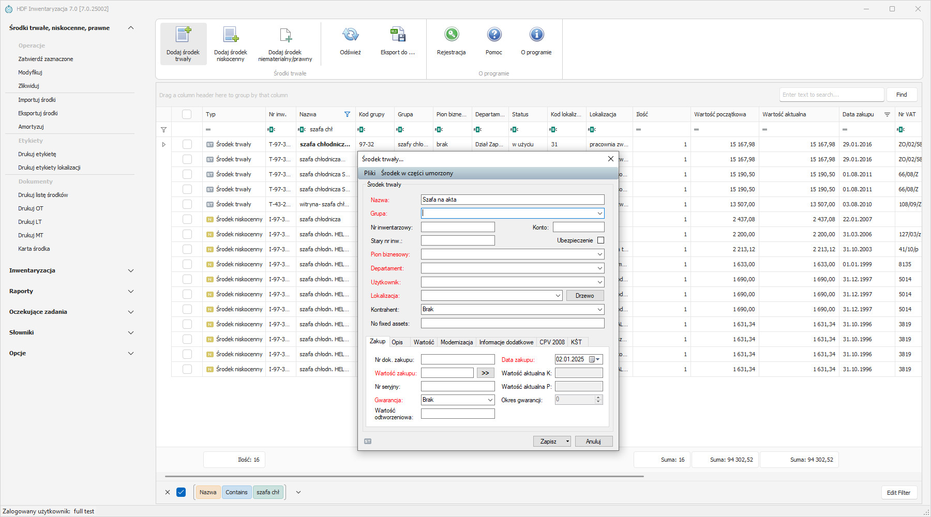Image resolution: width=931 pixels, height=517 pixels.
Task: Click the Dodaj środek niskocenny icon
Action: pos(231,35)
